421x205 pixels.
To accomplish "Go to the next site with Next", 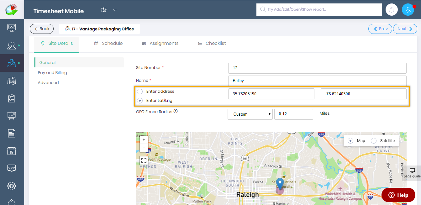I will tap(405, 29).
